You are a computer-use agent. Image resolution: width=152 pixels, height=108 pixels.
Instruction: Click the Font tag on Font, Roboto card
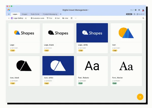click(x=81, y=83)
